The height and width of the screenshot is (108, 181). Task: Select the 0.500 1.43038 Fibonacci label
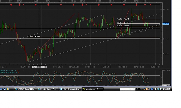[x=123, y=22]
